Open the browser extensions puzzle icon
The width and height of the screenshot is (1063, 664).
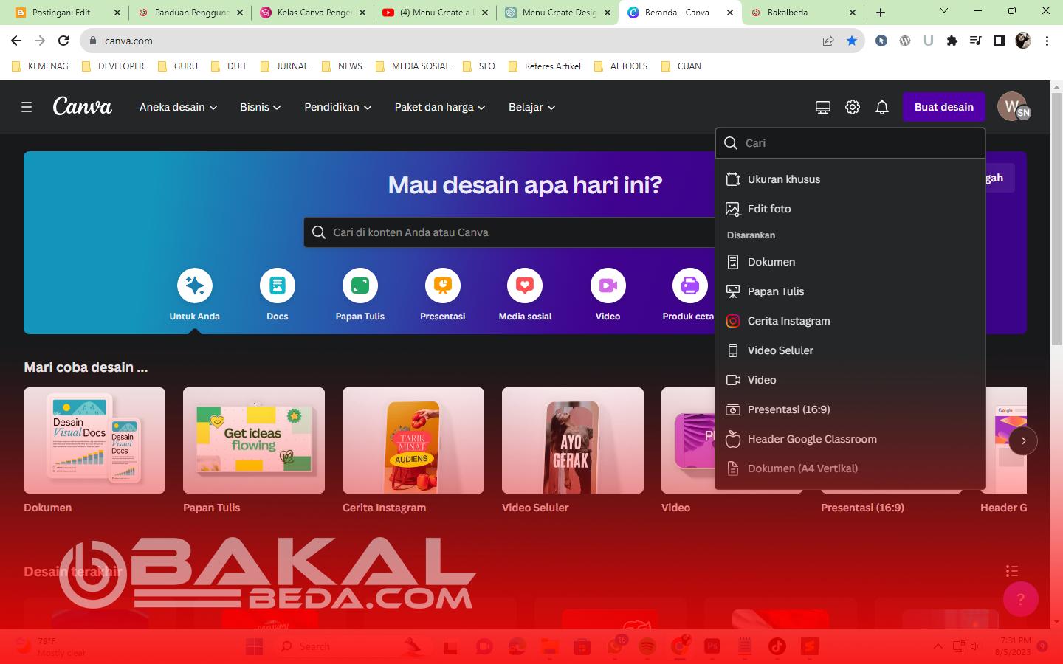point(952,41)
